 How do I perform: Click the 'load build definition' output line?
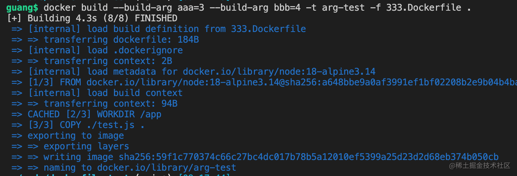(x=159, y=29)
